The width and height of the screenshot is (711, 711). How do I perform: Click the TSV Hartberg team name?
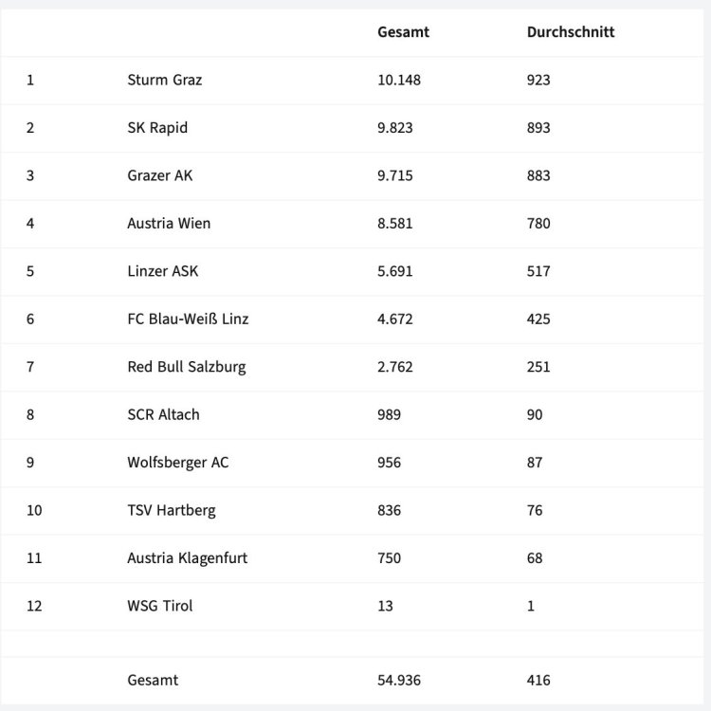[171, 510]
